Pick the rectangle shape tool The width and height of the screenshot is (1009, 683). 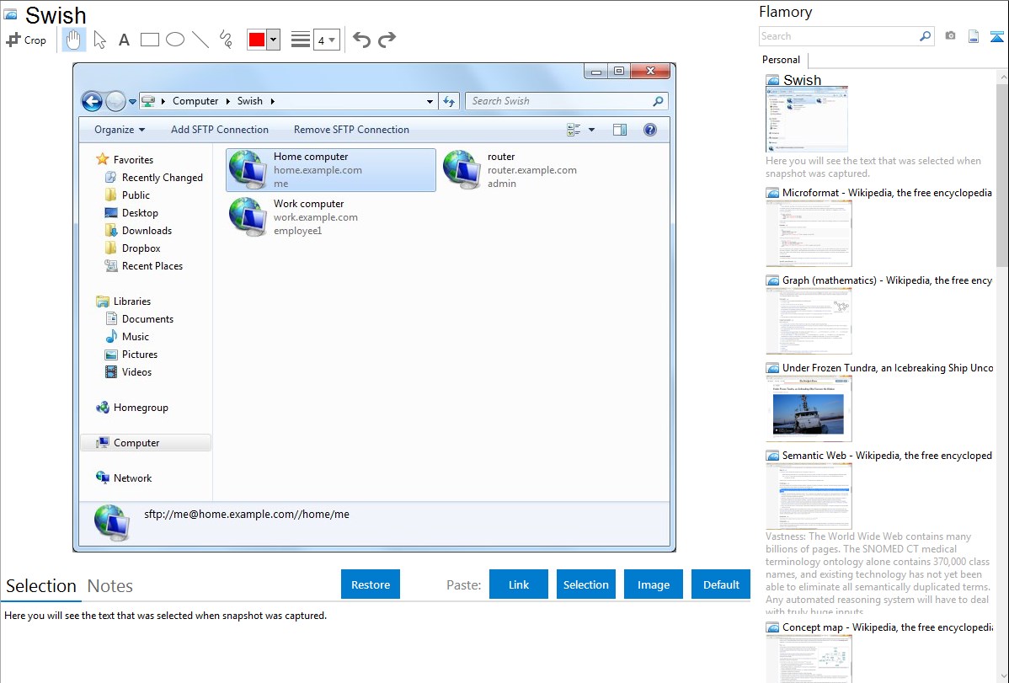[150, 40]
